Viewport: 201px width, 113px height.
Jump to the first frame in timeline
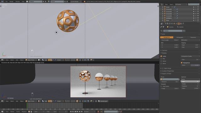71,112
